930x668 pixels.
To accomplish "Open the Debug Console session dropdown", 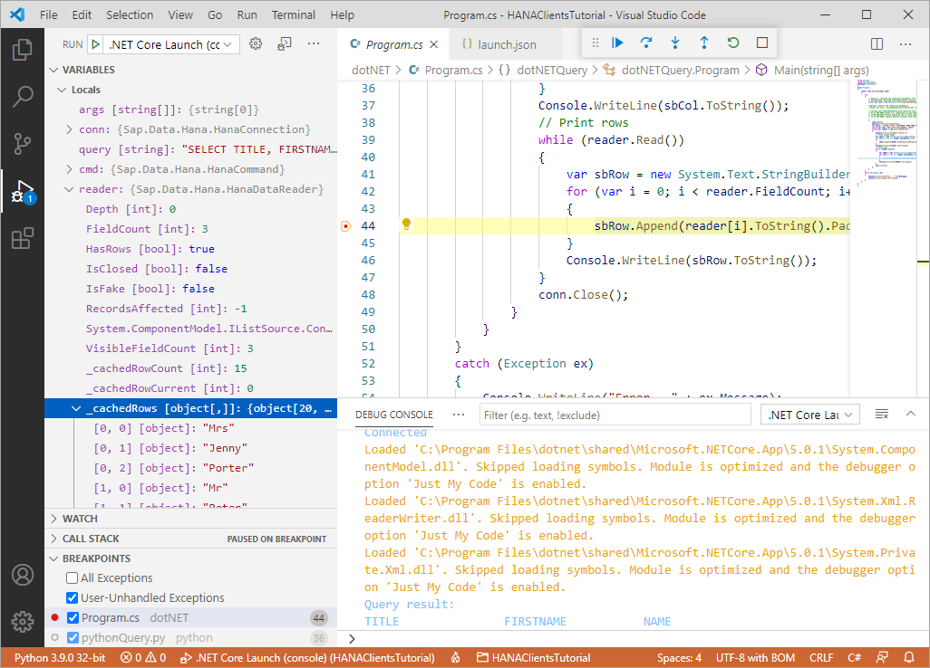I will (810, 415).
